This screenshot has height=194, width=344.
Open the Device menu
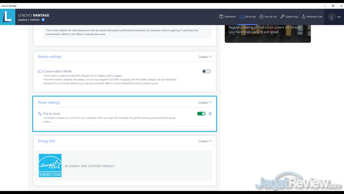pyautogui.click(x=248, y=17)
